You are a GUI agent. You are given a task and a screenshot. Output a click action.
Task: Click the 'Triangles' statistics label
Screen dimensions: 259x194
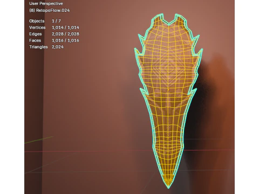point(38,47)
